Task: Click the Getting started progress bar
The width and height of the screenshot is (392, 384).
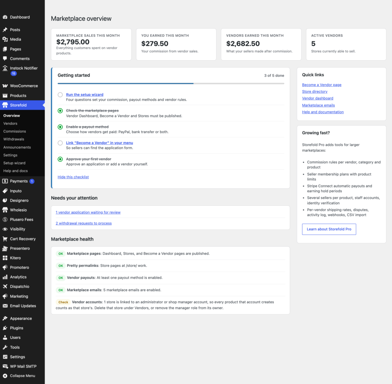Action: pyautogui.click(x=171, y=84)
